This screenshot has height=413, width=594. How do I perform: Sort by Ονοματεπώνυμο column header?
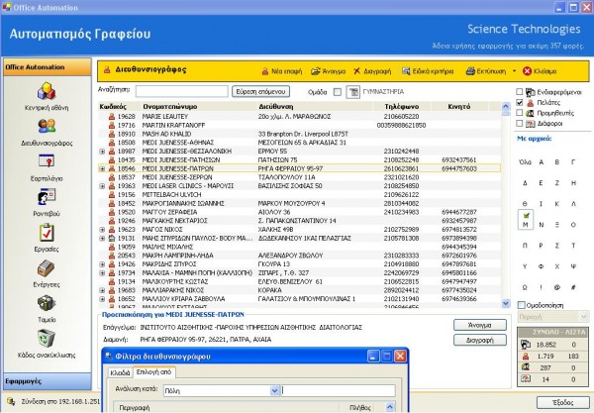click(x=199, y=107)
